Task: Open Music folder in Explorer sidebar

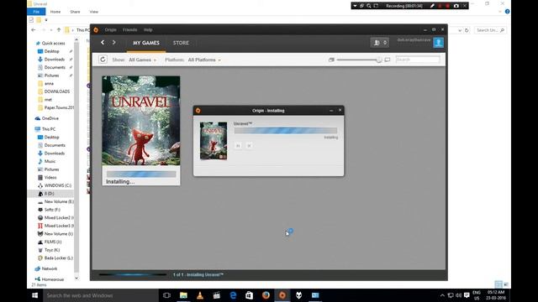Action: tap(50, 161)
